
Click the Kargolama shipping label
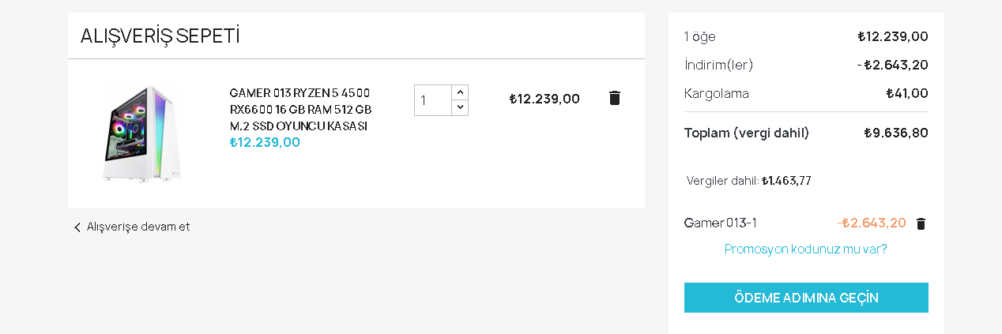coord(717,93)
